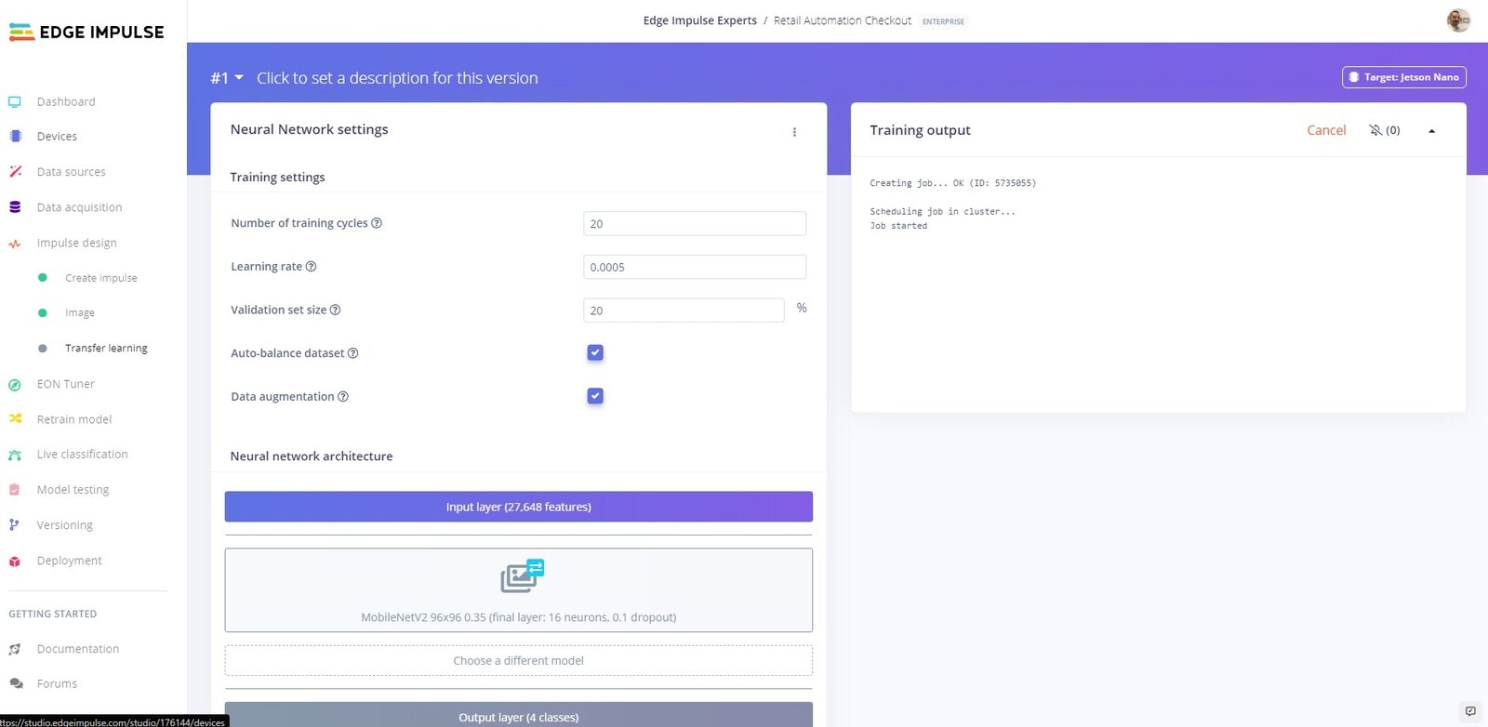
Task: Click the Deployment box icon
Action: click(15, 562)
